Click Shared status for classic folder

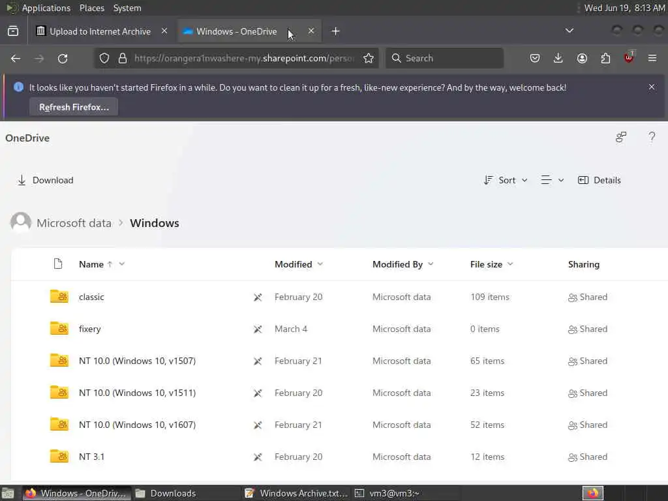click(588, 297)
